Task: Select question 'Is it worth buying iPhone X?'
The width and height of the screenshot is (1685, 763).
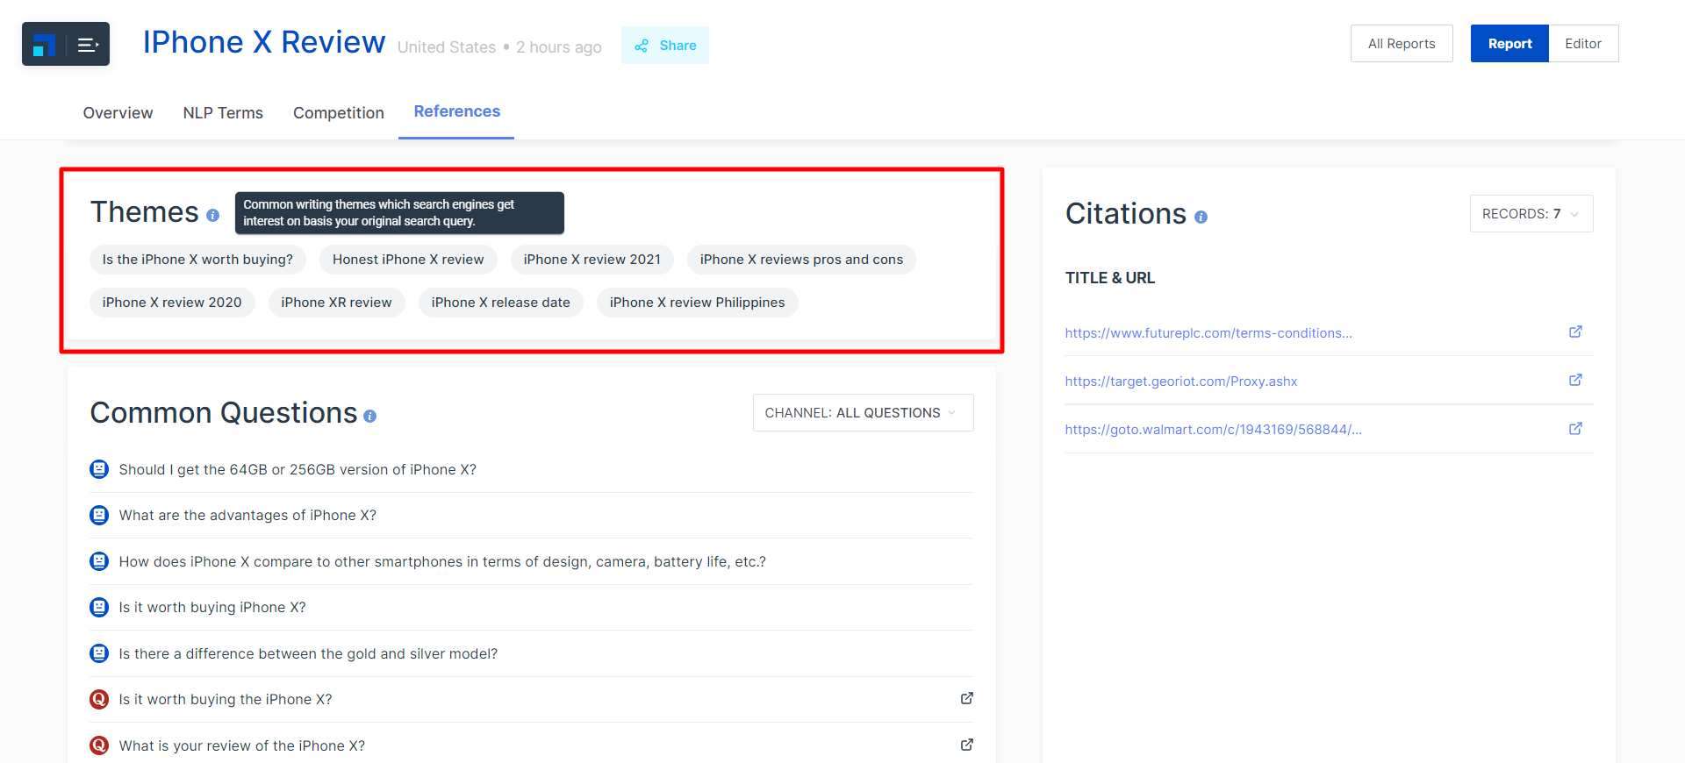Action: pyautogui.click(x=212, y=608)
